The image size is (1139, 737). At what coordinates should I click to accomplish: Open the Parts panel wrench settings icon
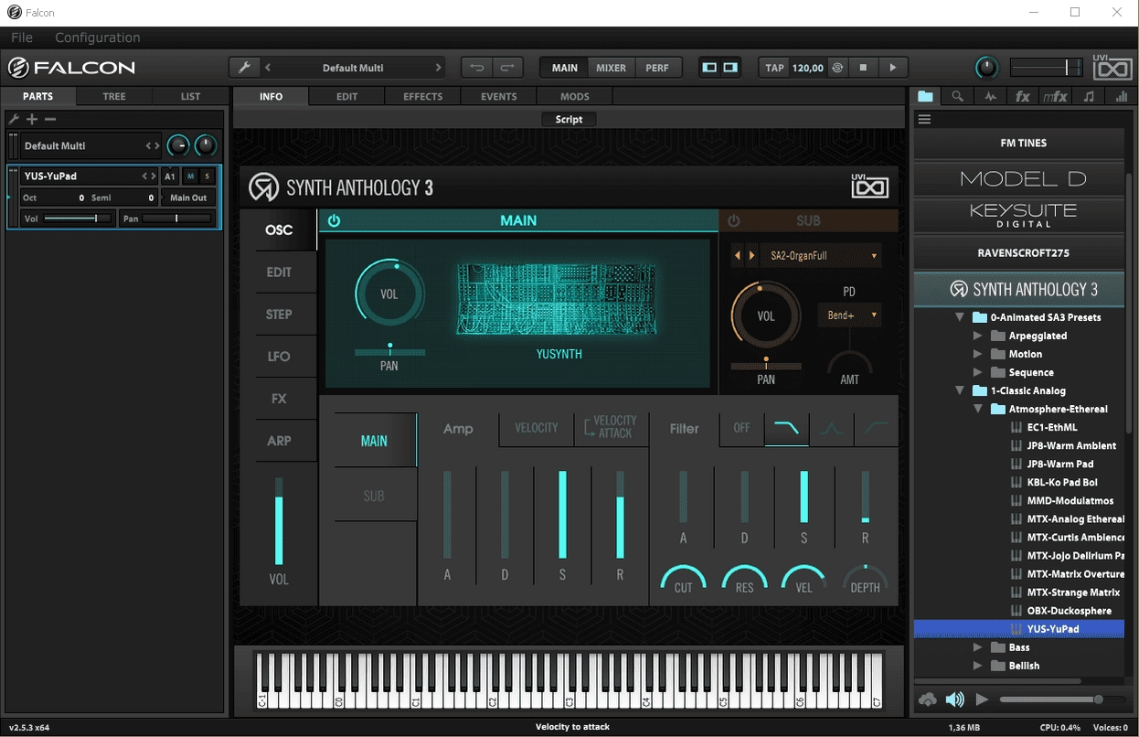point(14,119)
